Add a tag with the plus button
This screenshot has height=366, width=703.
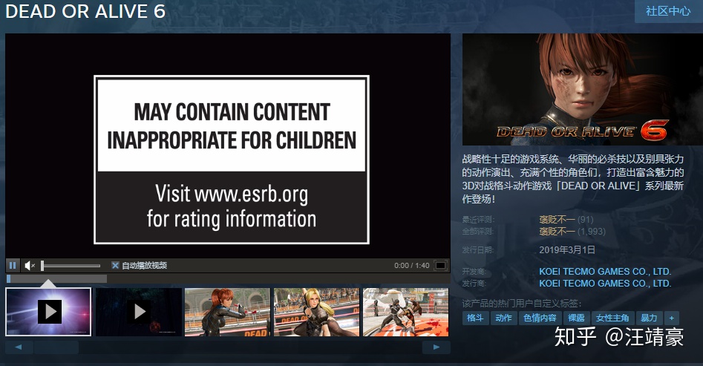point(672,318)
